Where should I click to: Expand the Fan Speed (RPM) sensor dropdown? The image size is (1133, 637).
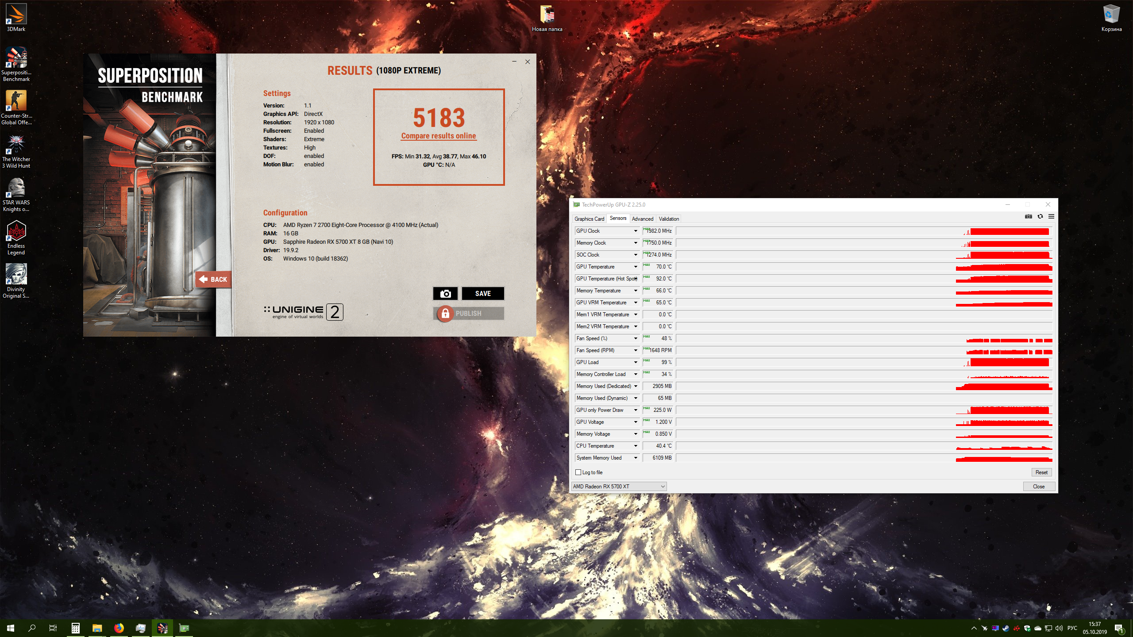[636, 350]
